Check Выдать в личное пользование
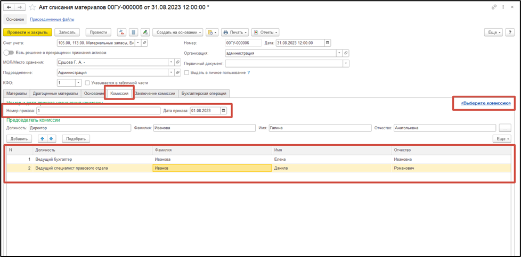 pos(187,72)
